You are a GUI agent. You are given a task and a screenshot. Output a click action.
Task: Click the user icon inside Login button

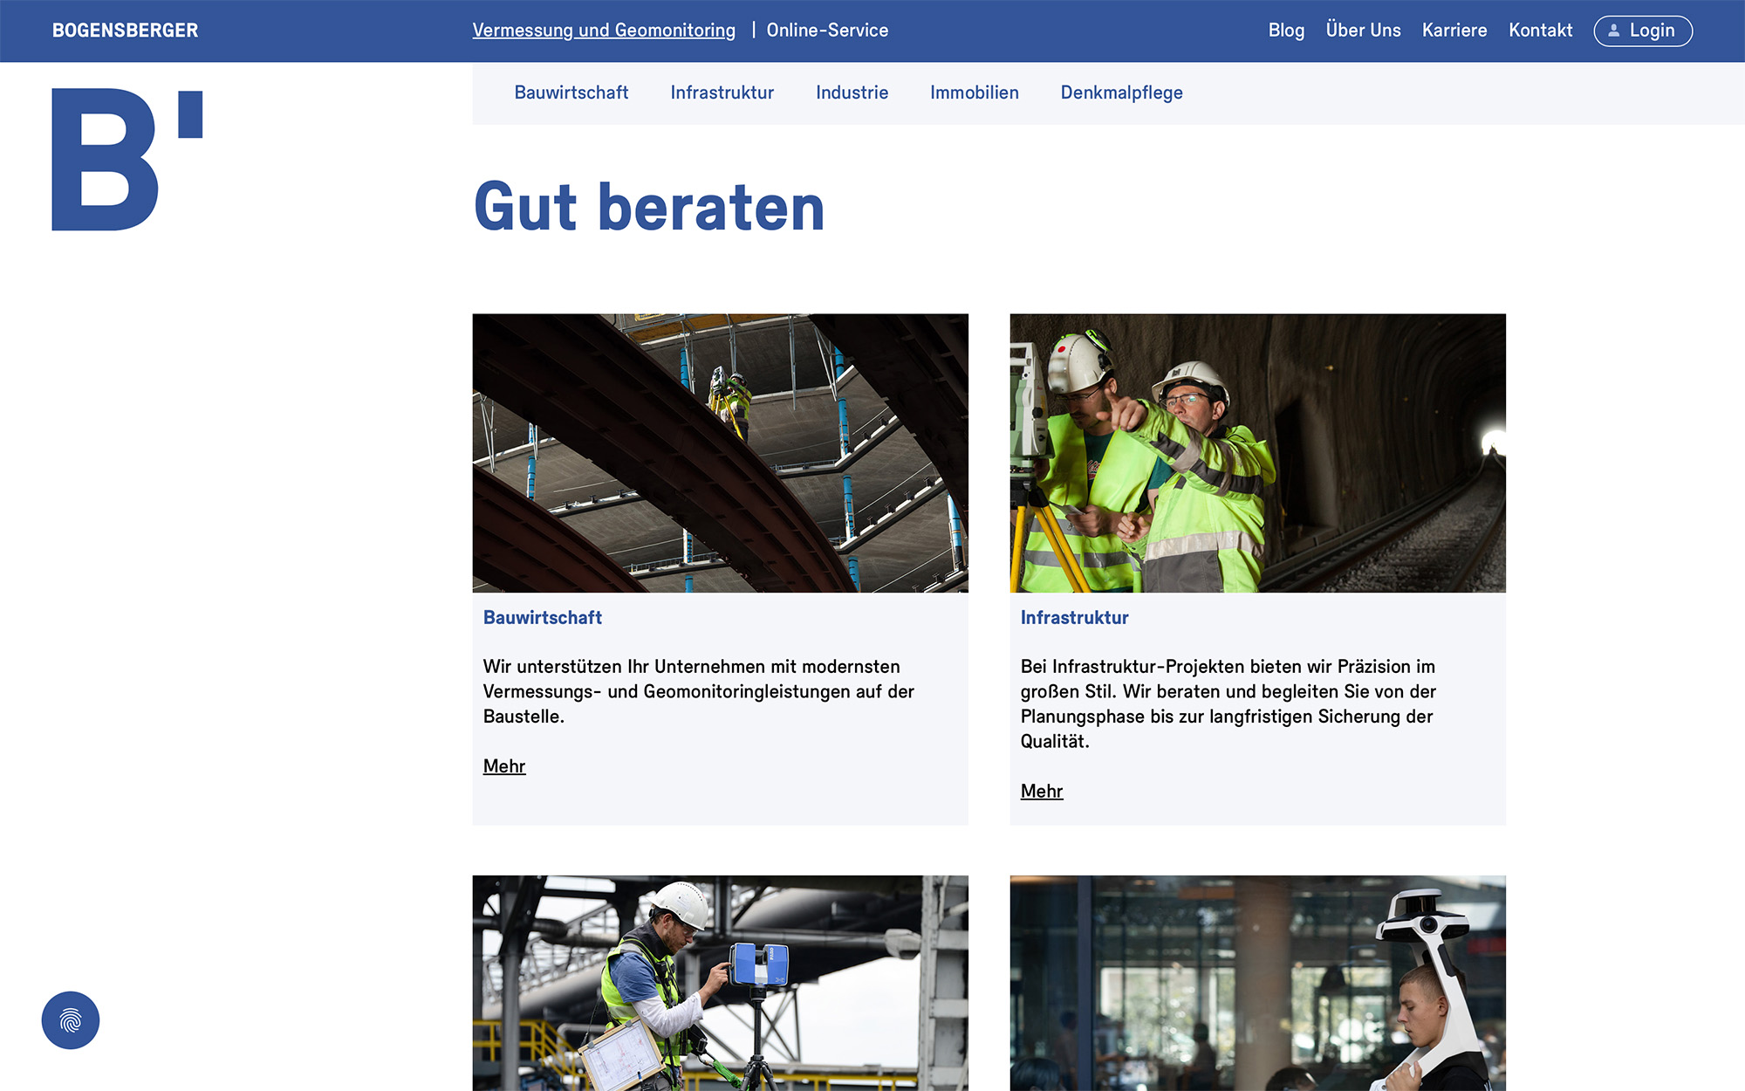coord(1614,31)
